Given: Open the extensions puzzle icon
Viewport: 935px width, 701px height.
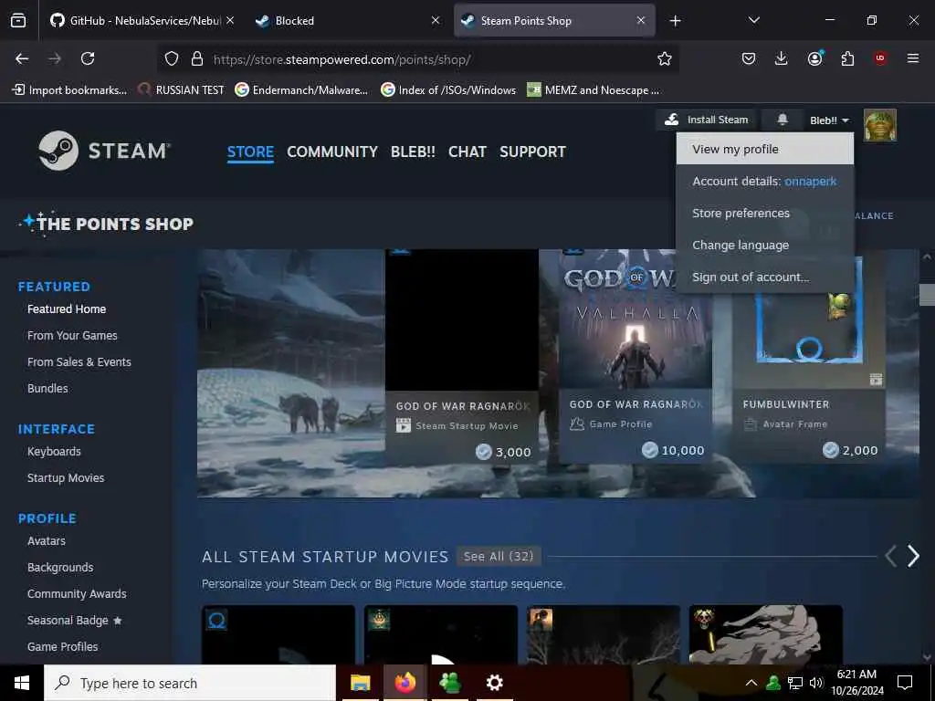Looking at the screenshot, I should point(847,58).
